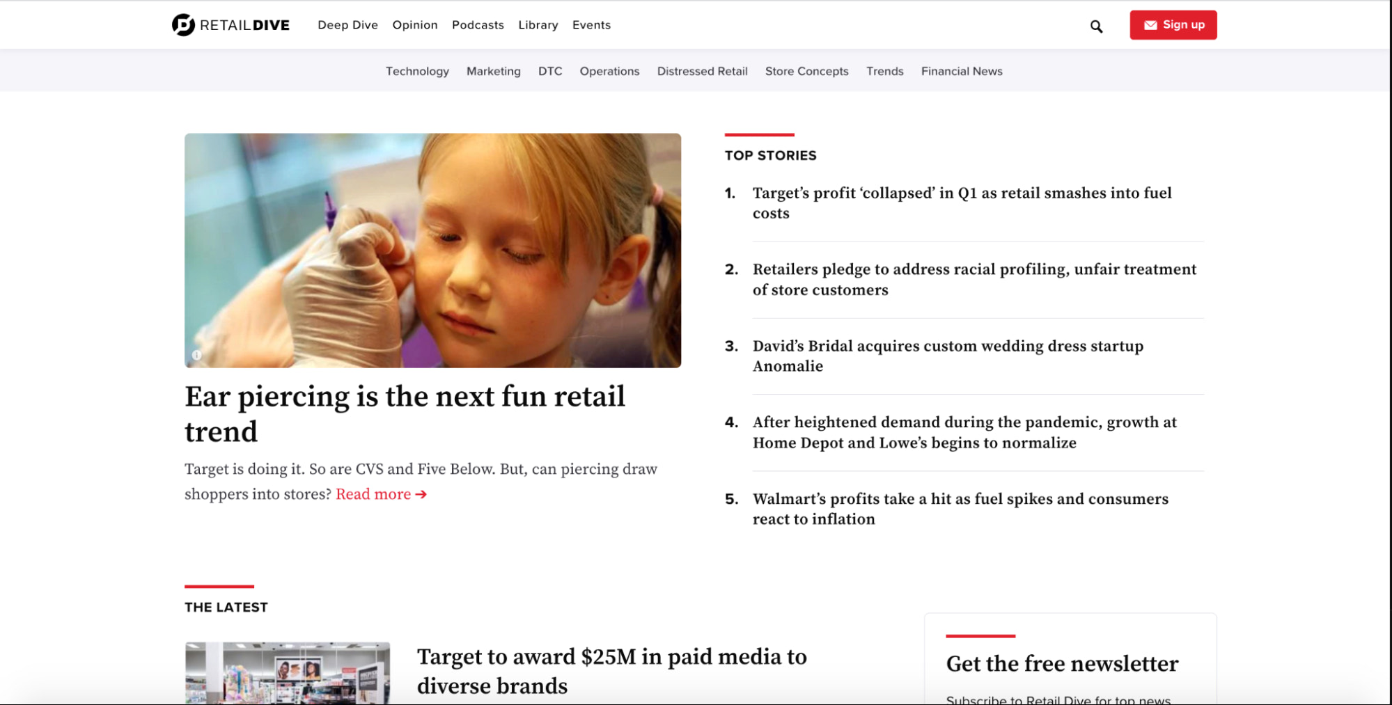The image size is (1392, 705).
Task: Click the image info icon on ear piercing photo
Action: click(196, 355)
